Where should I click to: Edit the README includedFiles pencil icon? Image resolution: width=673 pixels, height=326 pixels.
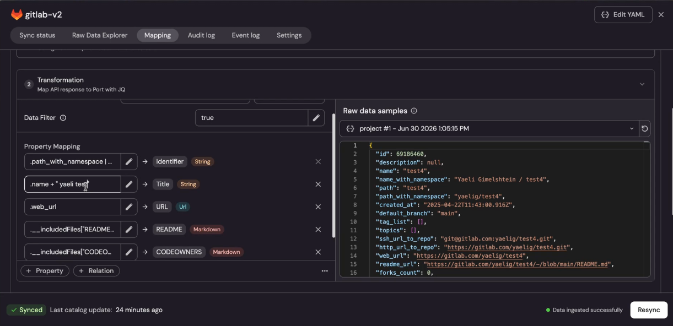[x=129, y=230]
